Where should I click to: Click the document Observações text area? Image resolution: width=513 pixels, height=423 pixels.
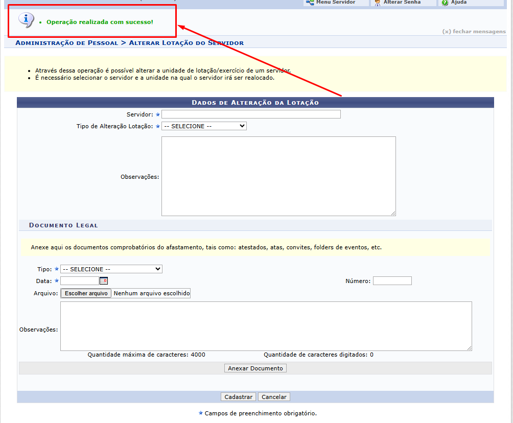pos(266,326)
